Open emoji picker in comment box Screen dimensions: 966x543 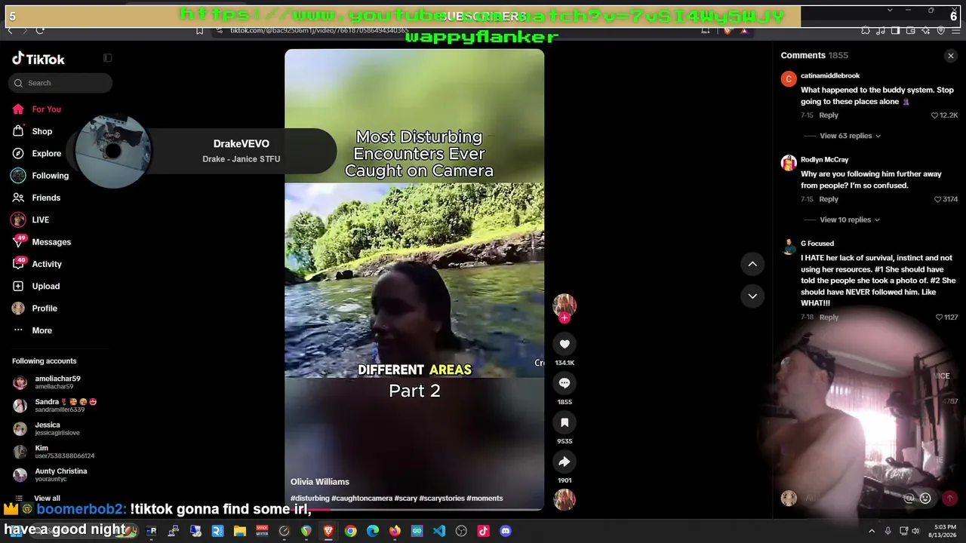pyautogui.click(x=925, y=498)
